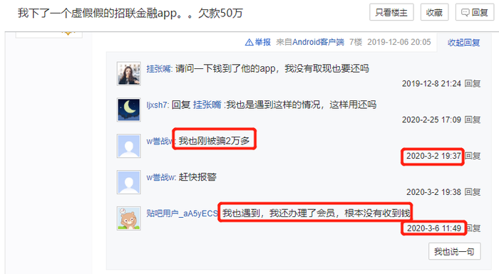The width and height of the screenshot is (499, 274).
Task: Open ljxsh7's moon avatar
Action: pyautogui.click(x=128, y=110)
